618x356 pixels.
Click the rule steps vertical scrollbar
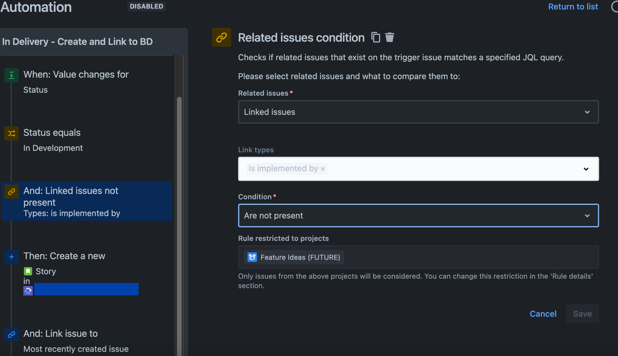[x=180, y=216]
